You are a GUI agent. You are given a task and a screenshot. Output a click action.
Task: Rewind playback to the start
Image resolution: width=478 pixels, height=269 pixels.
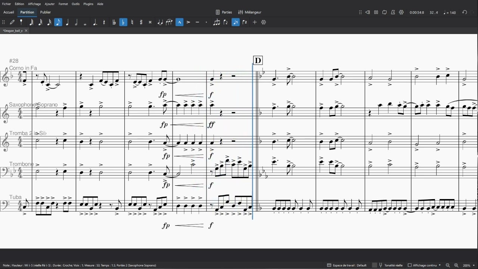[367, 12]
